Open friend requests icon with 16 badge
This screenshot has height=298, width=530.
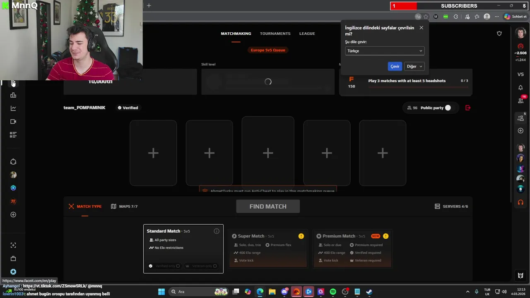click(521, 100)
